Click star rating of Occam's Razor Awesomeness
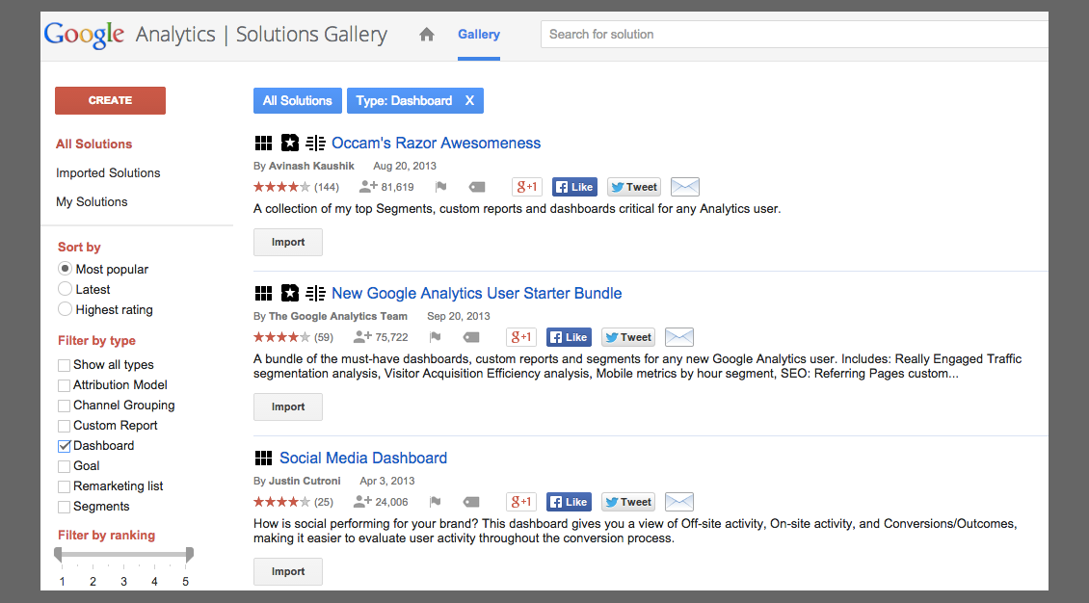The height and width of the screenshot is (603, 1089). pyautogui.click(x=281, y=187)
